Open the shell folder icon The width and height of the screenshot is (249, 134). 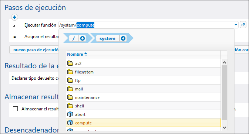70,106
